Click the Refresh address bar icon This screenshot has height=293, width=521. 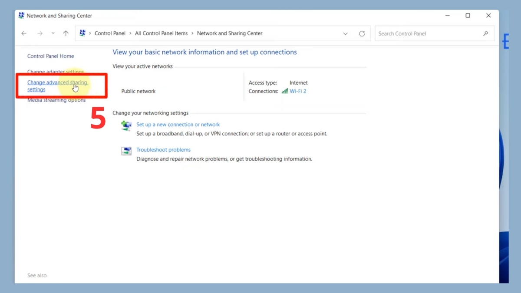(362, 33)
